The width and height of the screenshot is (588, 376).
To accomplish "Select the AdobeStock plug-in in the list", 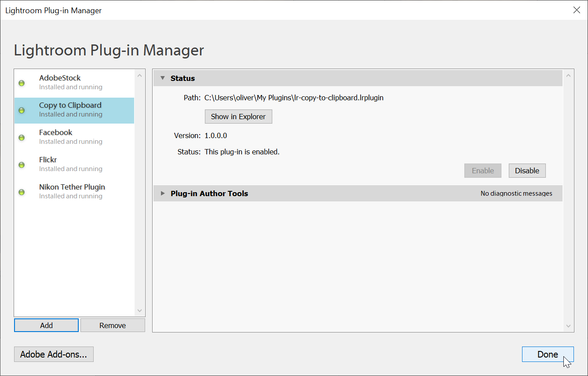I will coord(74,83).
